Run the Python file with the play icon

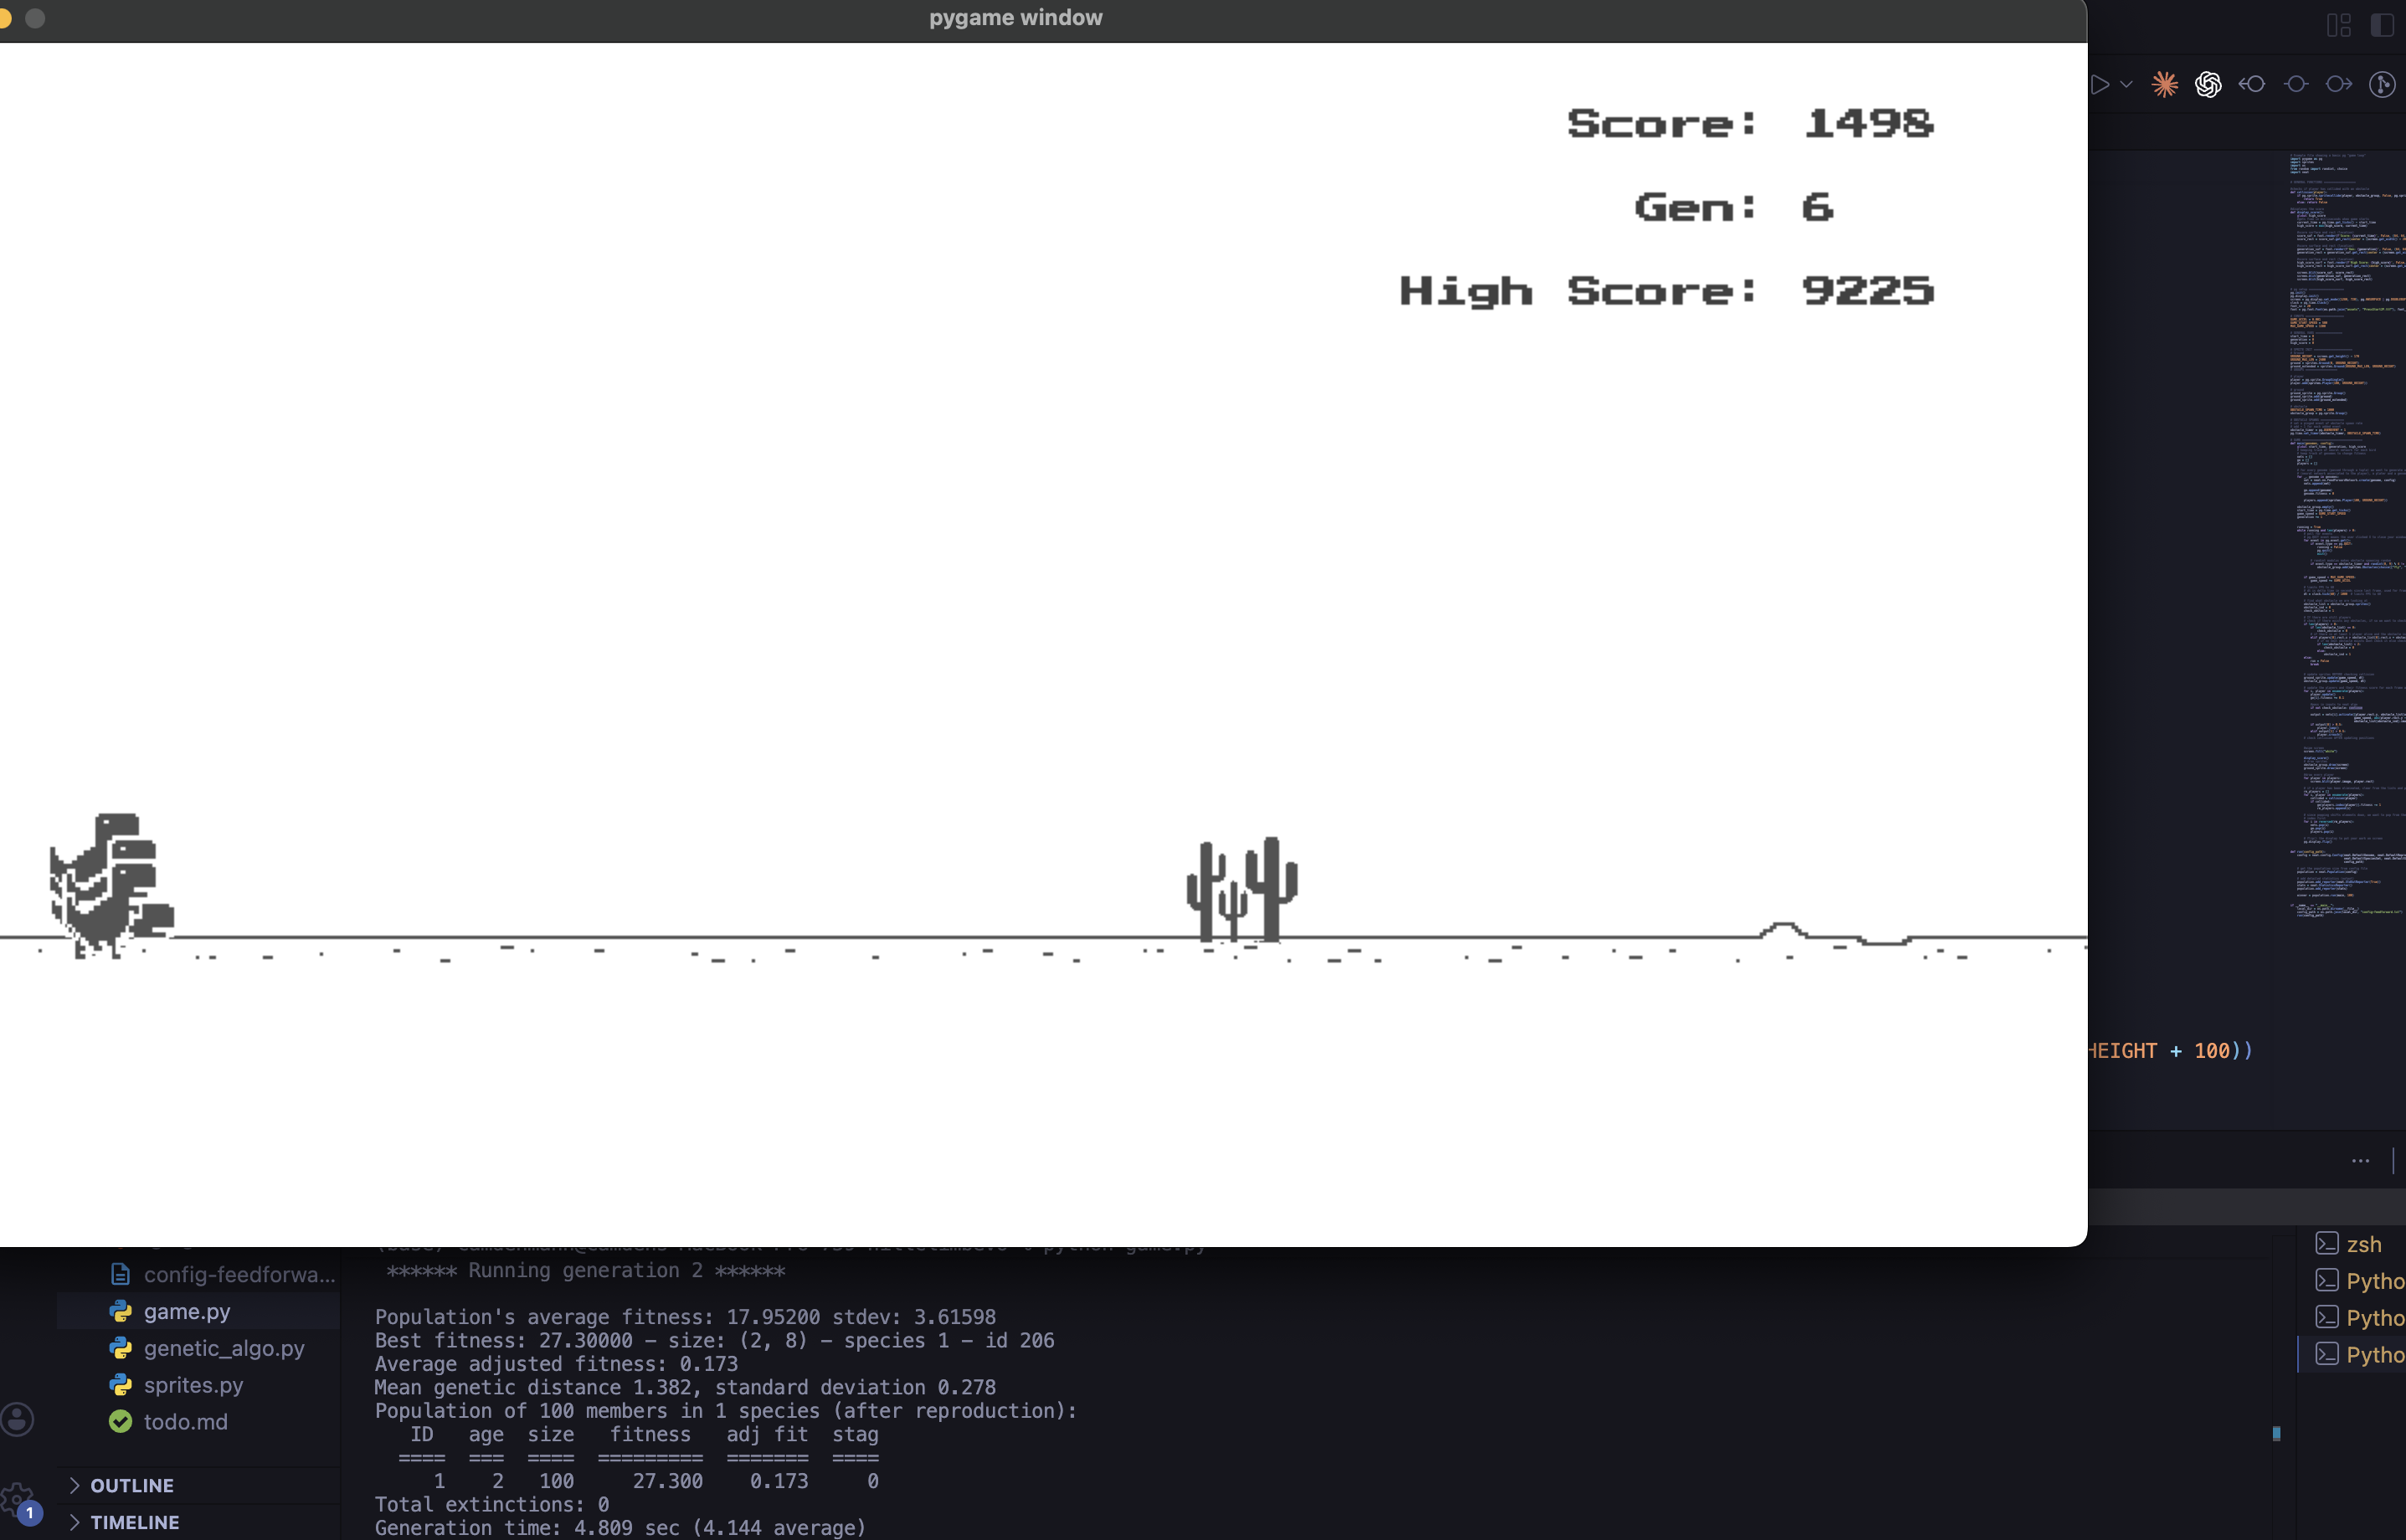[2101, 85]
